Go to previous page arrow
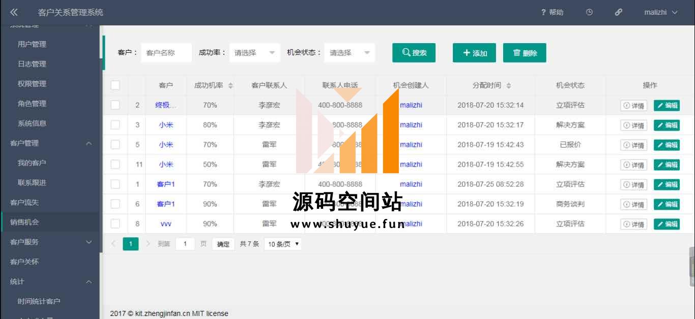This screenshot has height=319, width=695. [113, 244]
